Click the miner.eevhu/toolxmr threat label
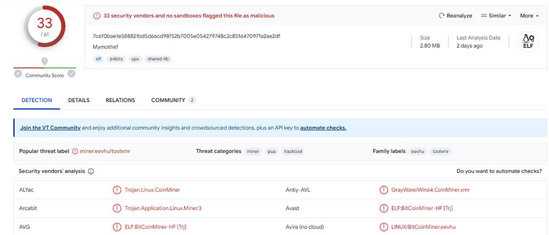This screenshot has height=235, width=549. pos(105,152)
